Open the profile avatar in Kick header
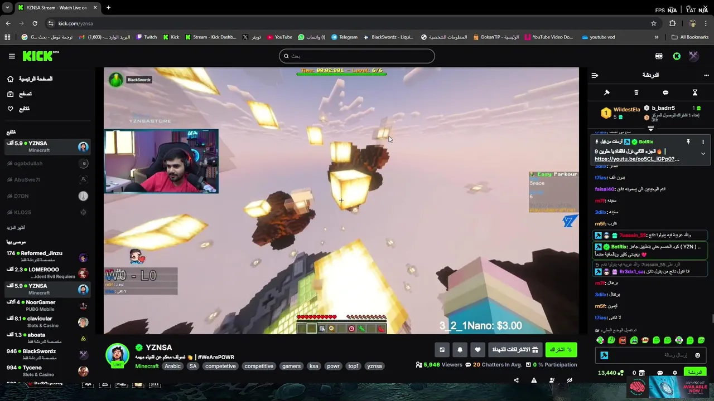Image resolution: width=714 pixels, height=401 pixels. pyautogui.click(x=693, y=56)
